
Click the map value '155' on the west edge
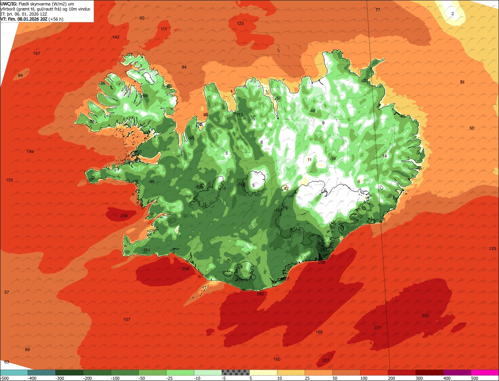coord(10,180)
